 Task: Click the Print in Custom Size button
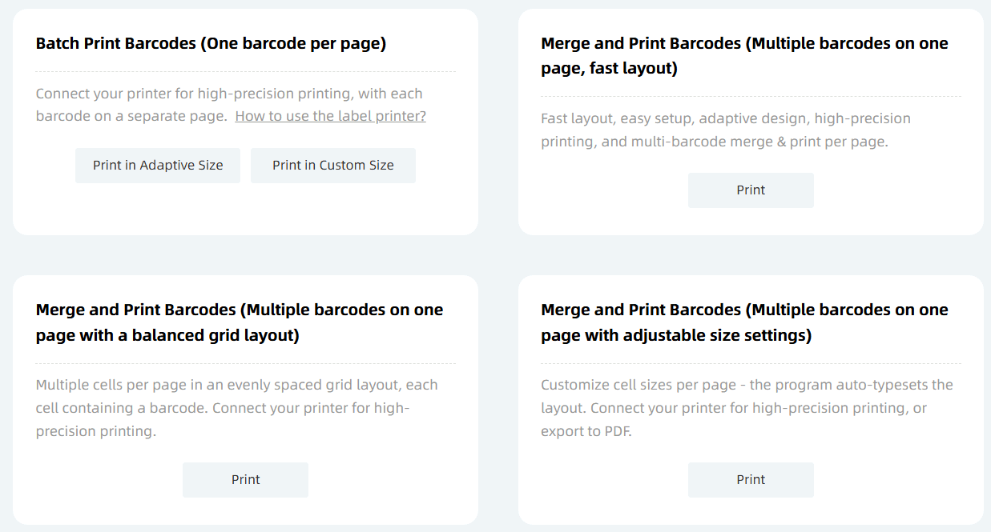click(333, 166)
